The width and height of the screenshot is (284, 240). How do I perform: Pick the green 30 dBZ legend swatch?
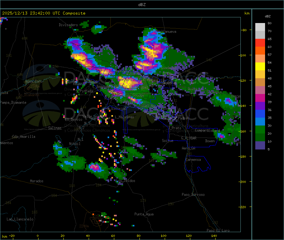260,129
